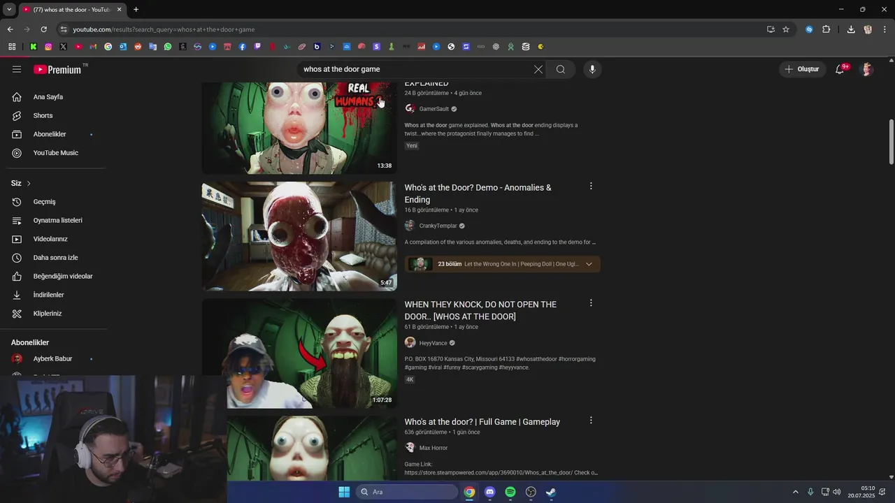Click the browser address bar URL
The height and width of the screenshot is (503, 895).
coord(164,29)
